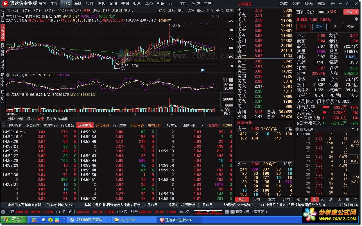Toggle the 画线 drawing tool
Viewport: 362px width, 226px height.
click(200, 11)
